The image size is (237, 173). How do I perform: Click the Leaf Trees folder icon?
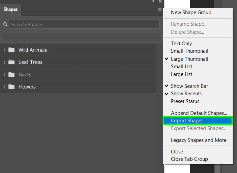pos(11,62)
